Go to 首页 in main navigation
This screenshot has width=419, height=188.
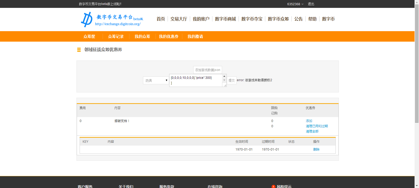pos(161,19)
